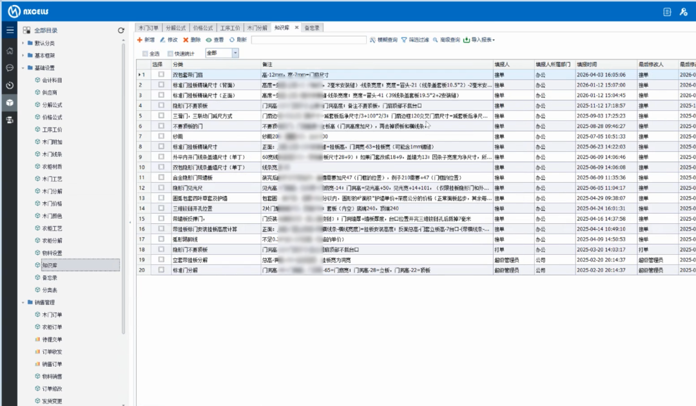Select the cell 隐形门不要顶板 in row 4
Viewport: 696px width, 406px height.
(216, 106)
